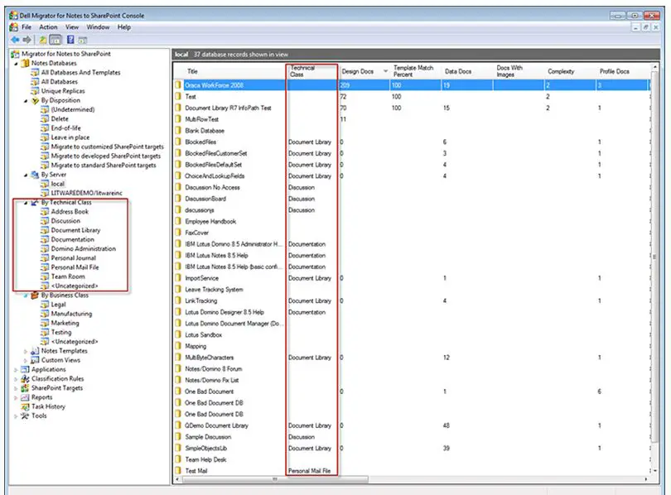Open the Window menu
Screen dimensions: 671x495
click(98, 27)
